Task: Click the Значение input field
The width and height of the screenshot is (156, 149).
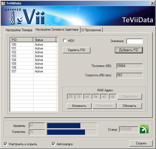Action: tap(135, 41)
